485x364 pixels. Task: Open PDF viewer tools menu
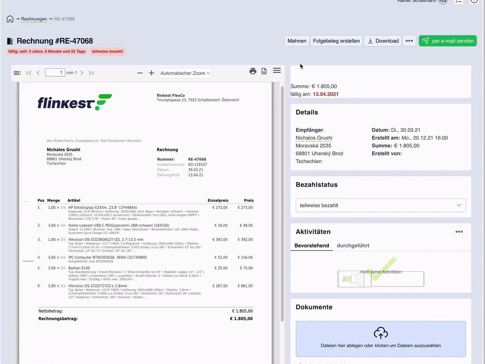point(277,70)
